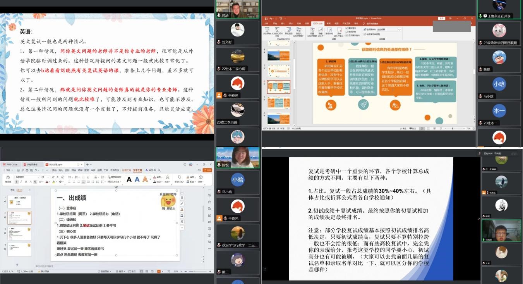Switch to the WPS Office home tab

[x=10, y=164]
